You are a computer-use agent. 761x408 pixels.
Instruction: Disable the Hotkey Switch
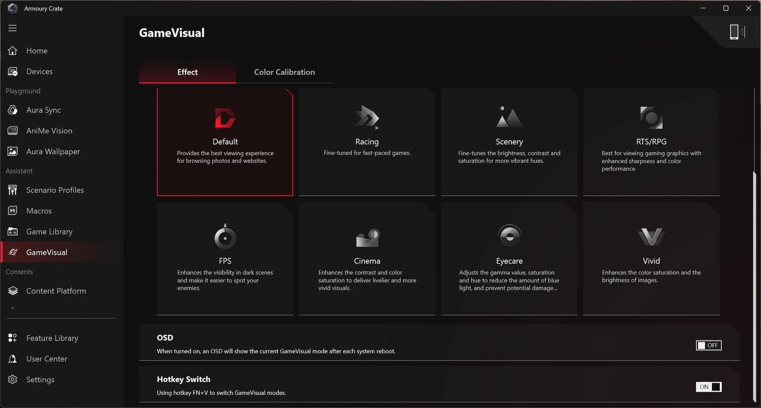click(x=709, y=387)
